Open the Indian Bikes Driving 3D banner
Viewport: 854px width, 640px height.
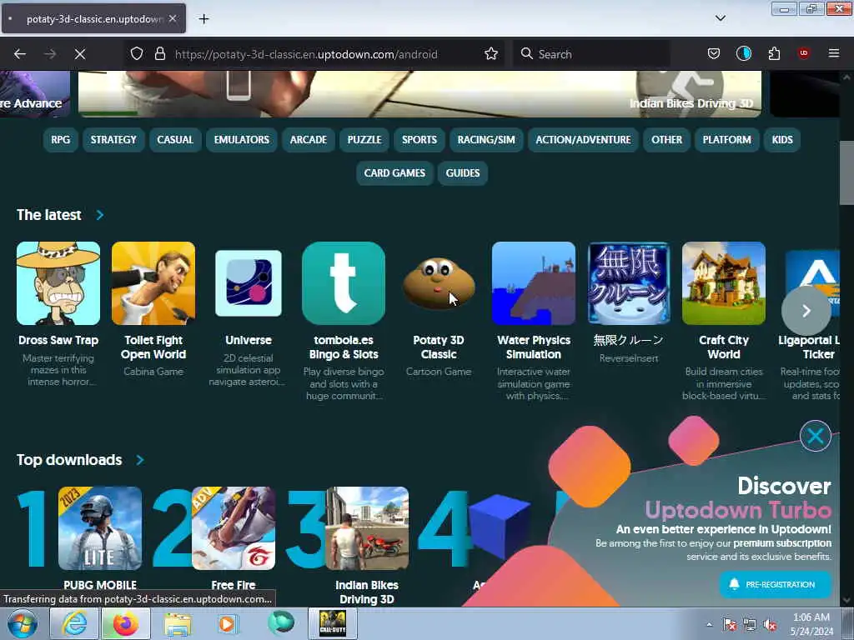(420, 93)
